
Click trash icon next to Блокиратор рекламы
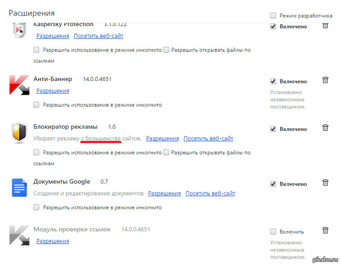pyautogui.click(x=325, y=128)
